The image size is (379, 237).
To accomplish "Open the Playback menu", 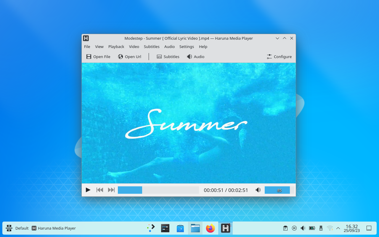I will pyautogui.click(x=116, y=47).
